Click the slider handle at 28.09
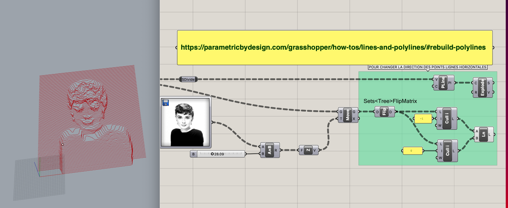 click(212, 154)
